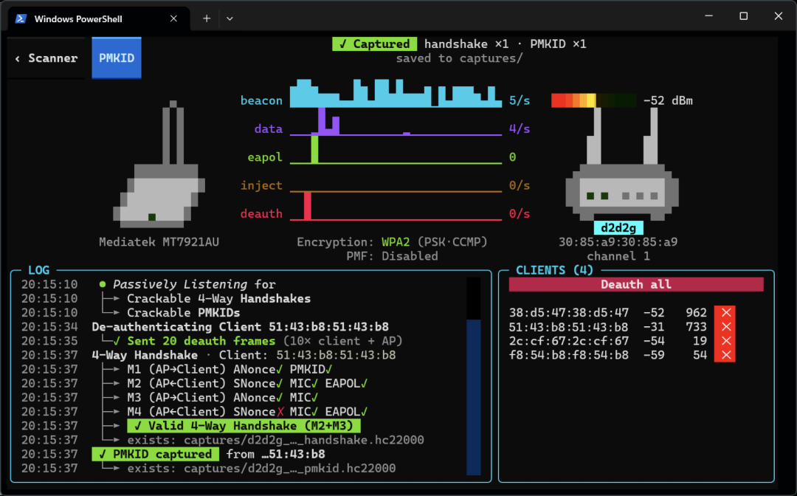Click the WPA2 encryption label

click(x=396, y=242)
